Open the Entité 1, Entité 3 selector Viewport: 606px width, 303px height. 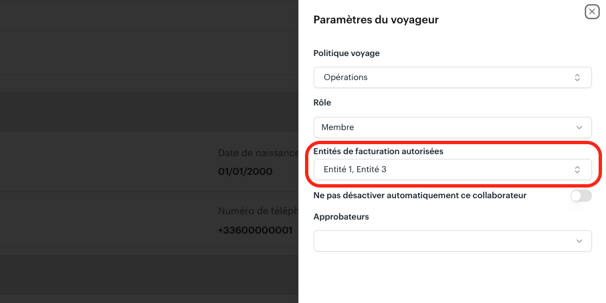coord(453,170)
